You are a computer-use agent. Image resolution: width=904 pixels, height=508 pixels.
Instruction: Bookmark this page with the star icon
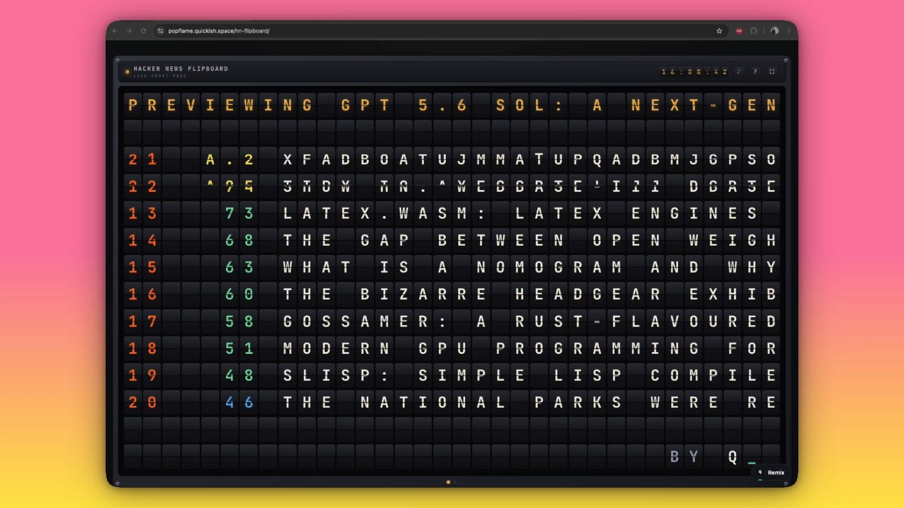pyautogui.click(x=719, y=31)
